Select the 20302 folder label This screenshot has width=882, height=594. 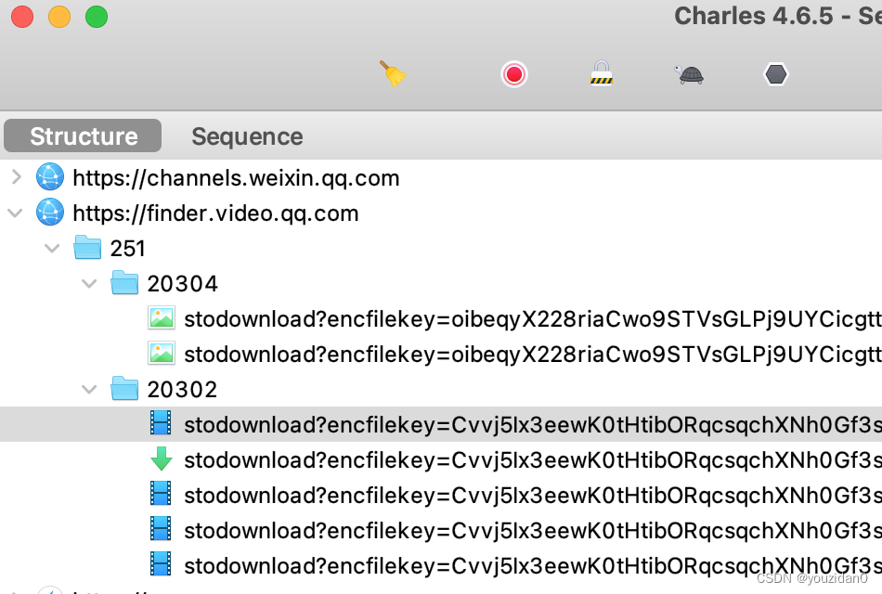click(182, 390)
